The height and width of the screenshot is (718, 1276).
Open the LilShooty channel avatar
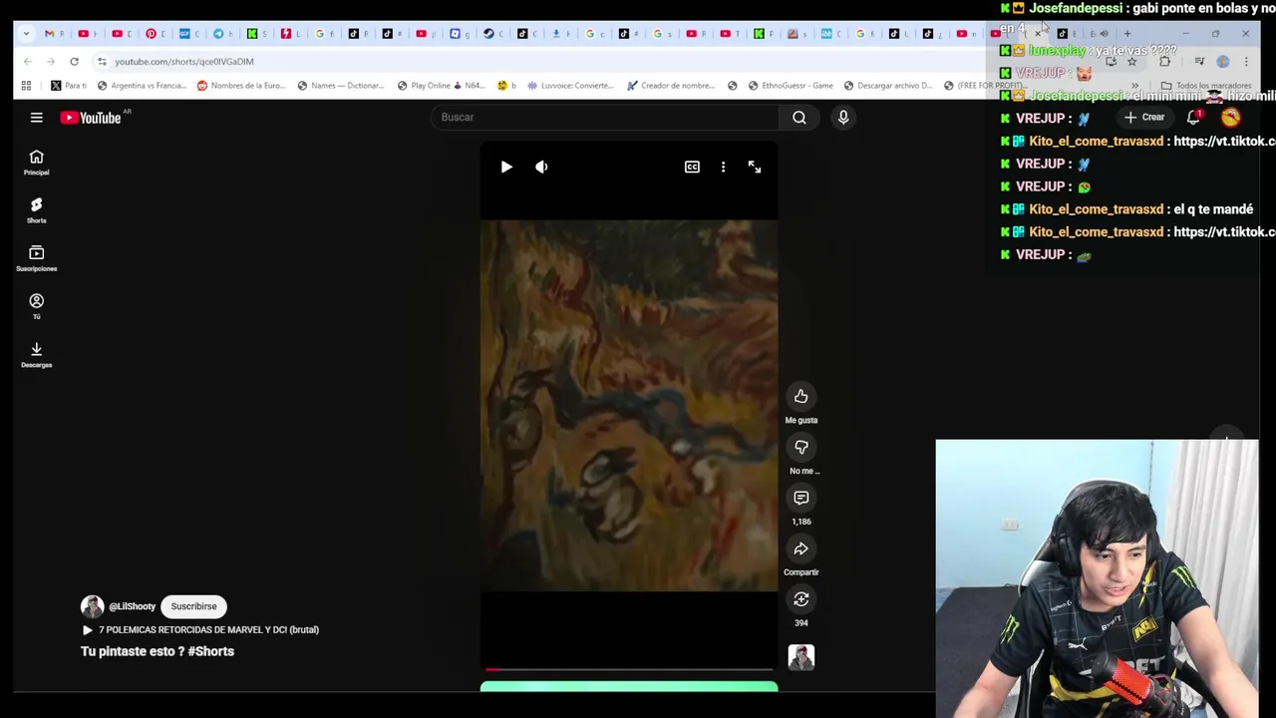[x=93, y=606]
